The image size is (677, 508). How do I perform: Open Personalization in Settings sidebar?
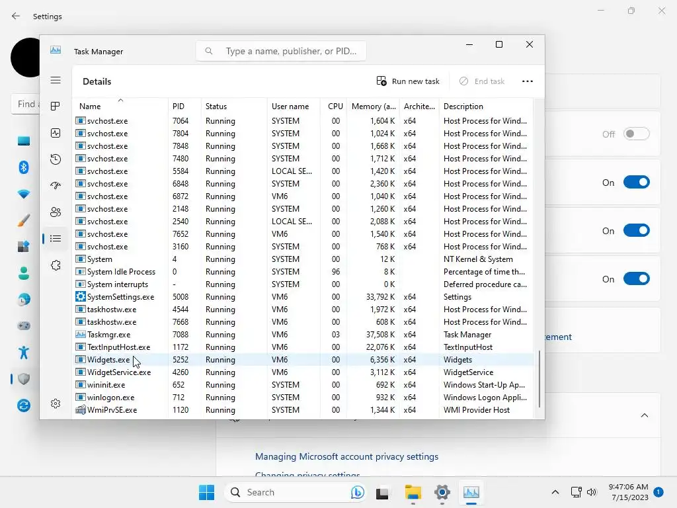pos(24,220)
